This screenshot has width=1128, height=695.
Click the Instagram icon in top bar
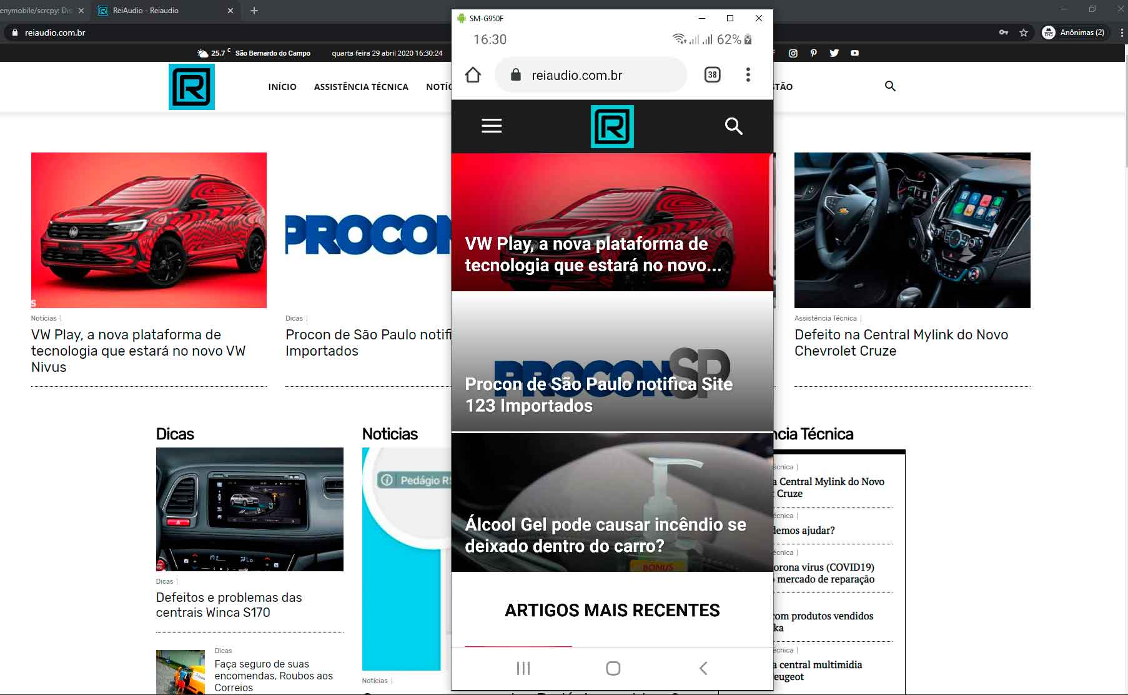click(793, 53)
